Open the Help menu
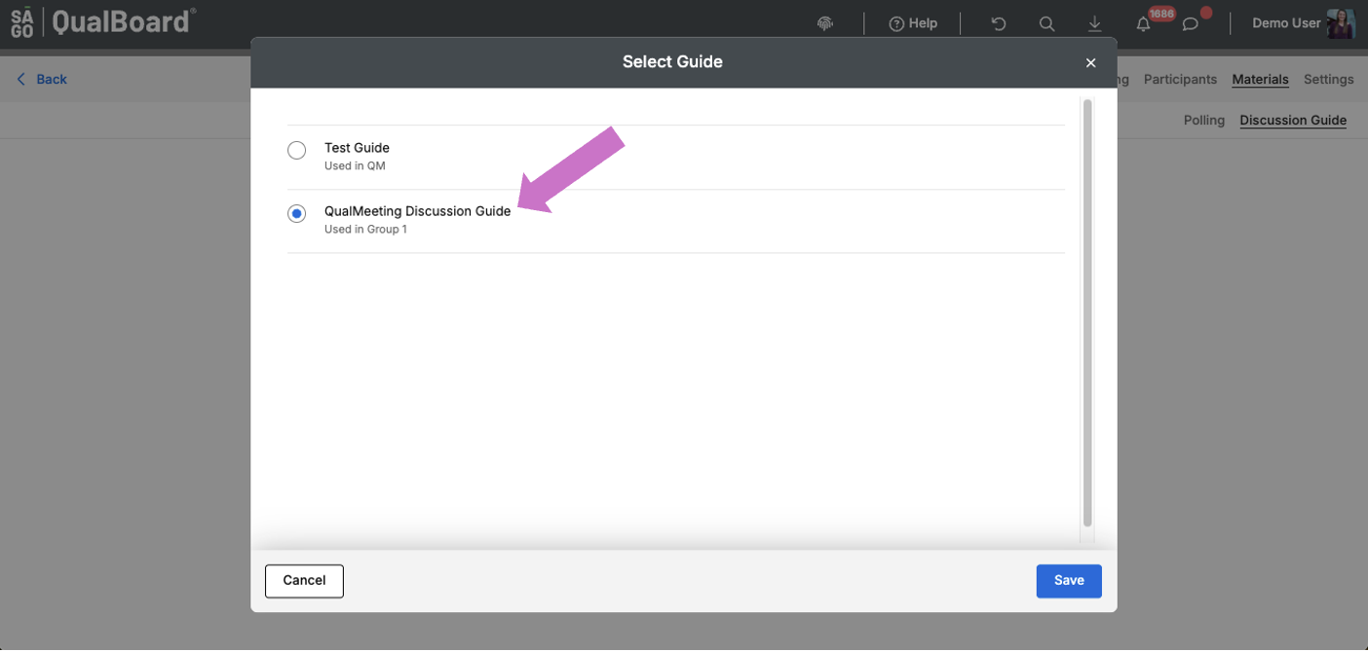This screenshot has width=1368, height=652. pos(913,23)
